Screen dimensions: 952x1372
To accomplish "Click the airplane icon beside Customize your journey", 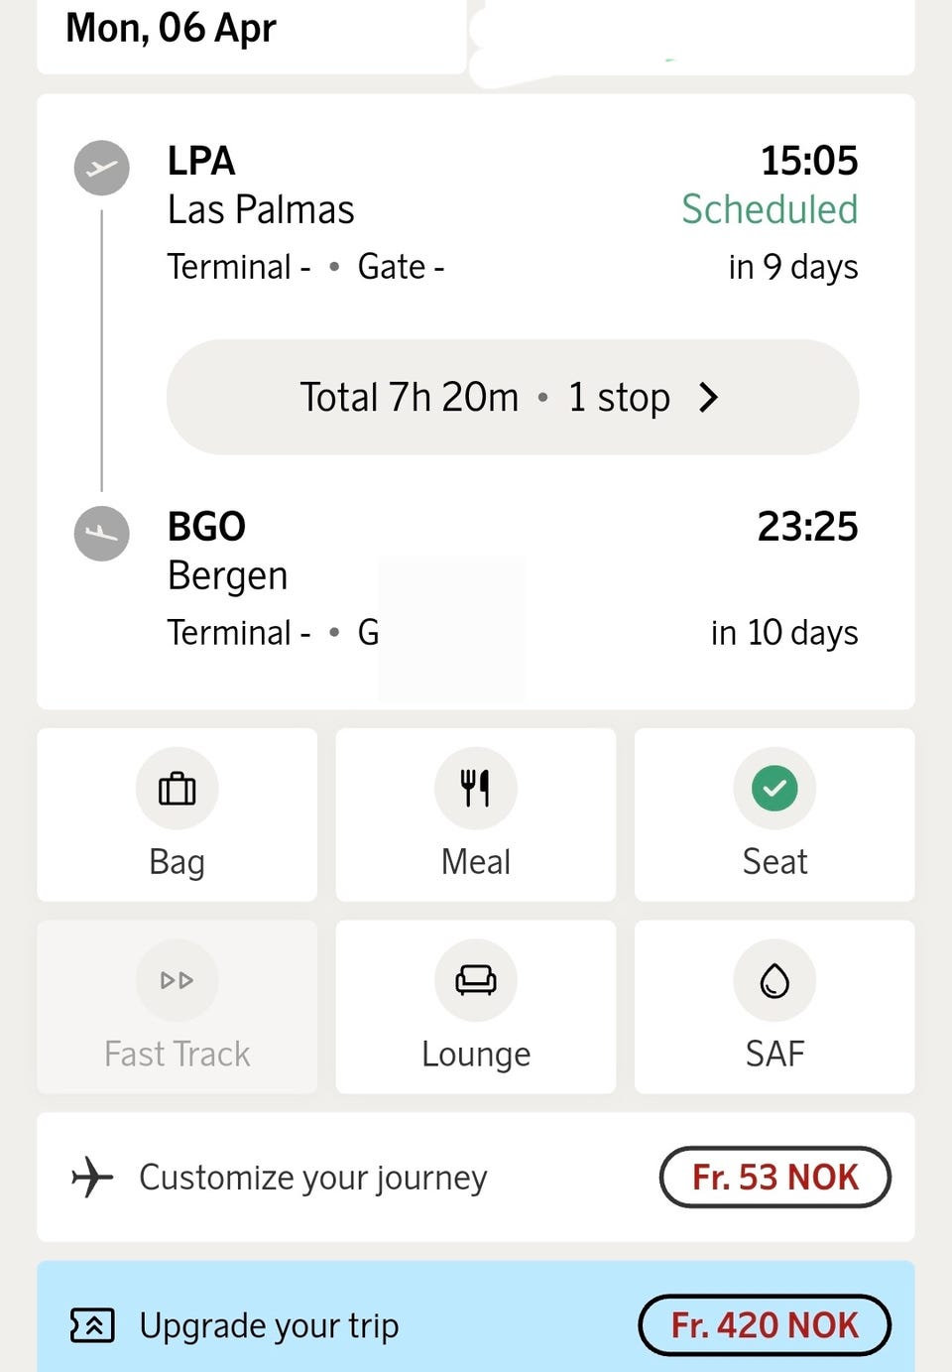I will [92, 1178].
